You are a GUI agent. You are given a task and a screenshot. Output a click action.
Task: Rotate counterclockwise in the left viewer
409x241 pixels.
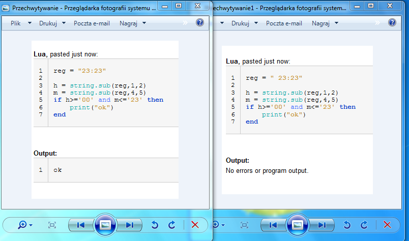point(155,225)
